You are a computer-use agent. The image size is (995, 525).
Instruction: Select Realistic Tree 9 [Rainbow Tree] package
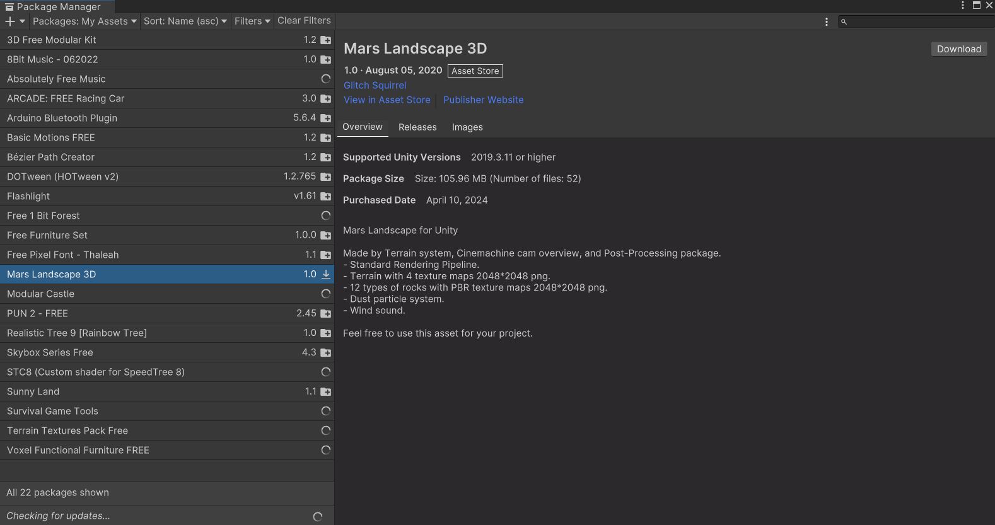click(x=167, y=333)
